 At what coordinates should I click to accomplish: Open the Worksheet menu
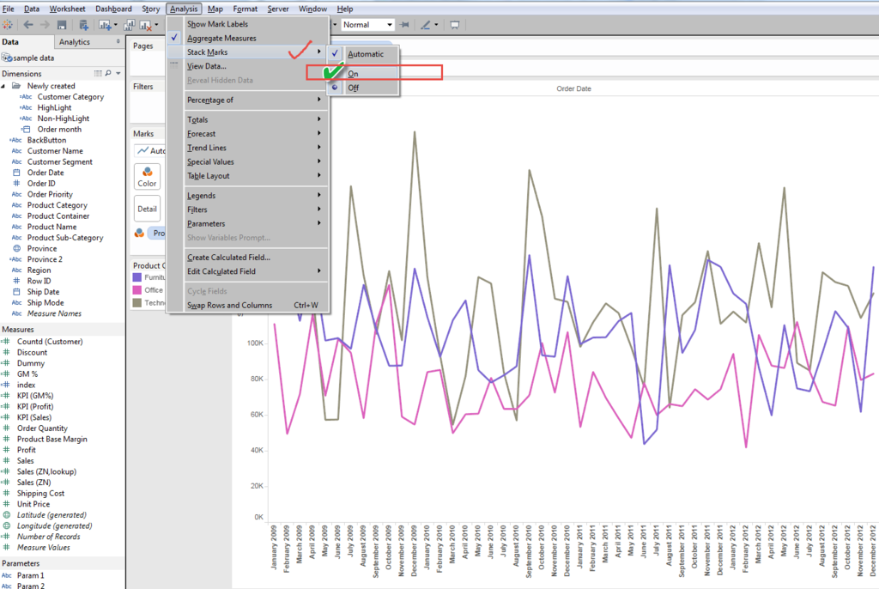pyautogui.click(x=67, y=9)
